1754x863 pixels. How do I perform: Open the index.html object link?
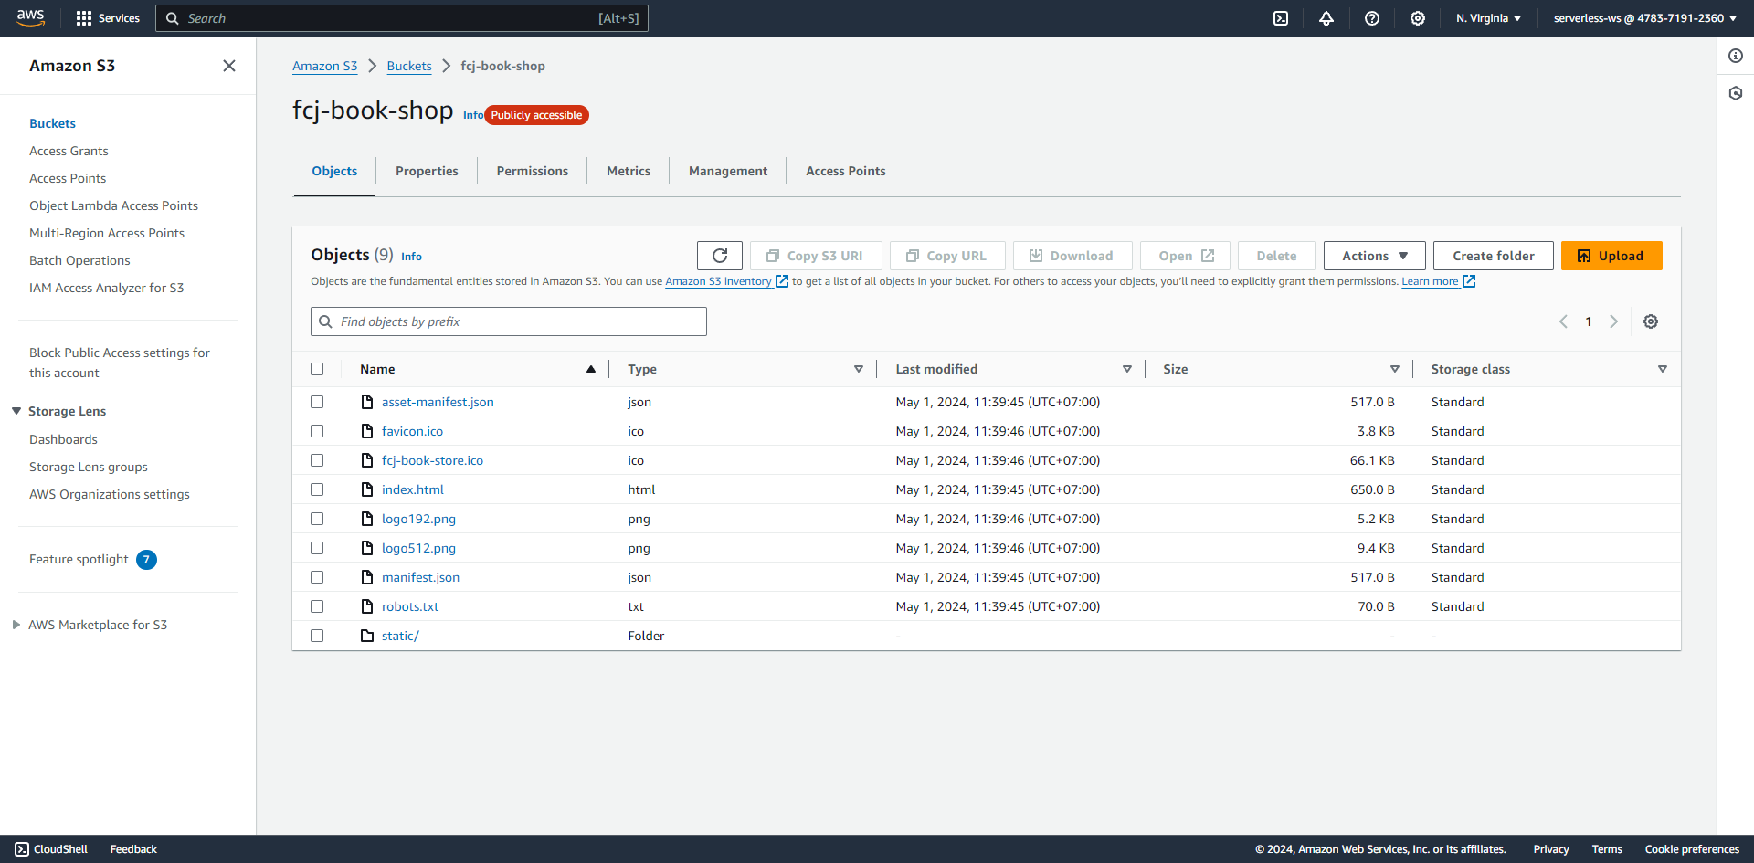pyautogui.click(x=413, y=489)
